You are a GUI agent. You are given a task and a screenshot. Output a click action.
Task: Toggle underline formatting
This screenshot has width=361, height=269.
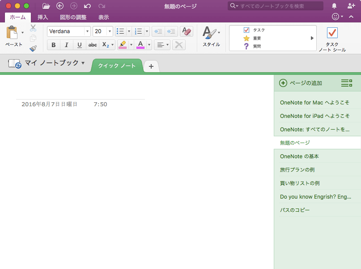tap(79, 45)
